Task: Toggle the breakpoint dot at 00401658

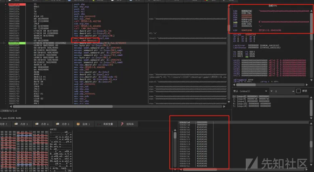Action: tap(6, 4)
